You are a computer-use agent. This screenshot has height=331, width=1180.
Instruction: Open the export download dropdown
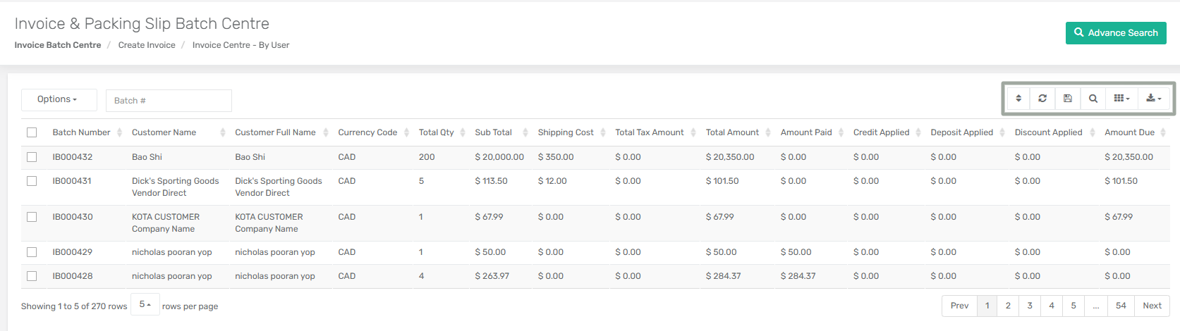pyautogui.click(x=1154, y=99)
